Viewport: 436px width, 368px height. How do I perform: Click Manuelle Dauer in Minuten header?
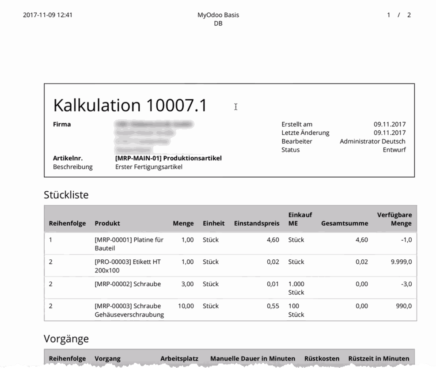253,359
